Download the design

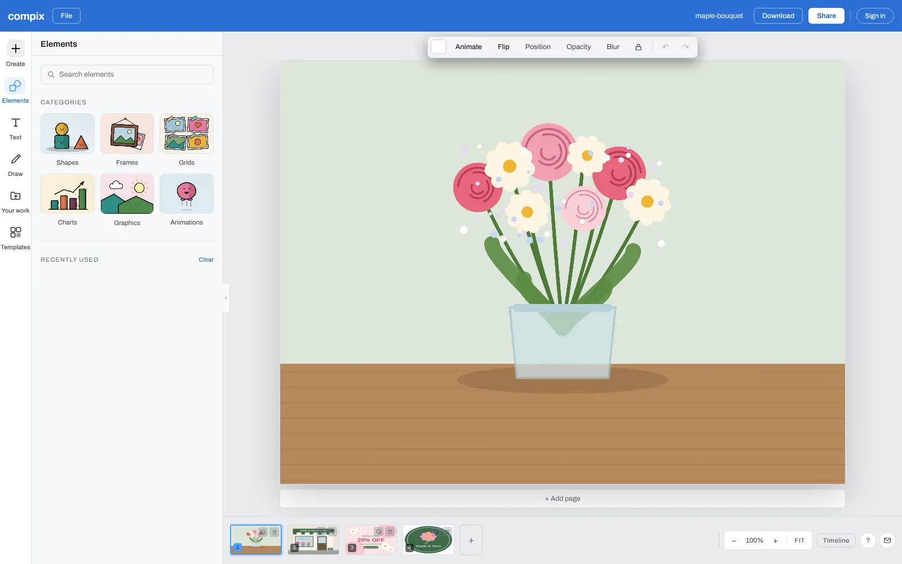tap(778, 16)
